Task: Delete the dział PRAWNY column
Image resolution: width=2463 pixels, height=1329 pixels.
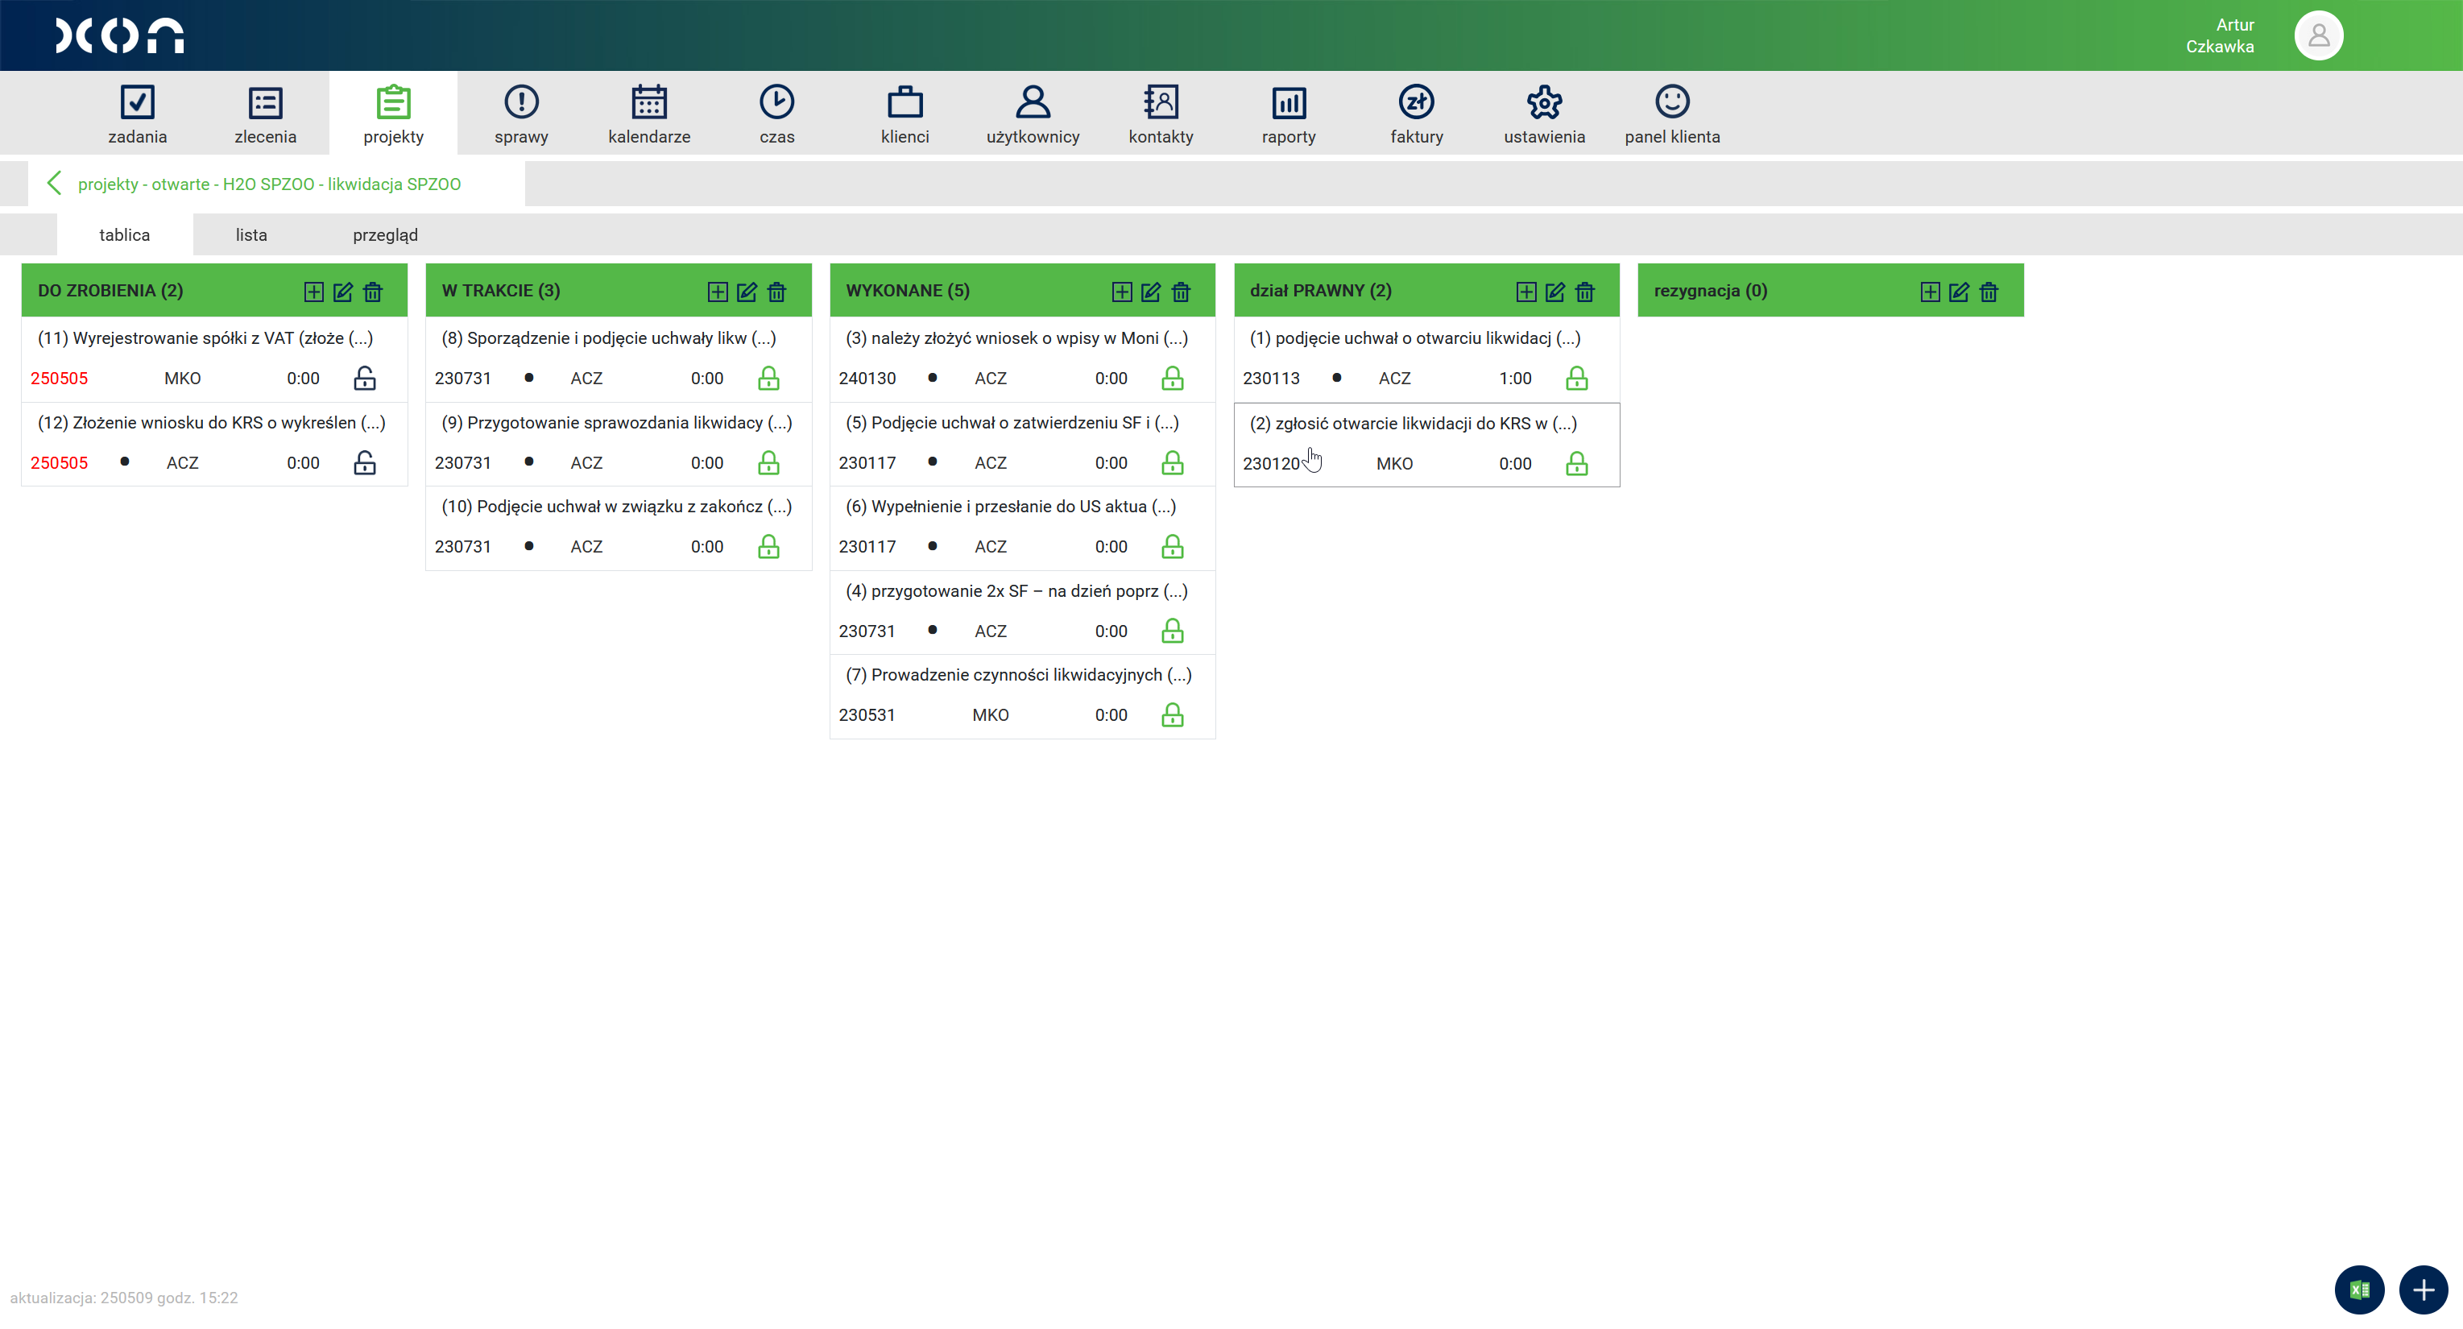Action: (x=1584, y=292)
